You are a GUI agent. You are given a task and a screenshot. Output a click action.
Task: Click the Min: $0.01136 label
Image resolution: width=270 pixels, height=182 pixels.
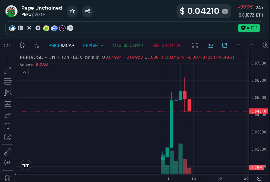[166, 45]
